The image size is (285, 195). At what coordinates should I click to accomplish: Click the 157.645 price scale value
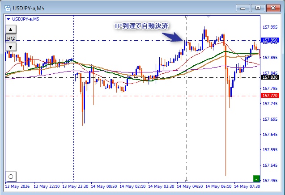point(270,135)
